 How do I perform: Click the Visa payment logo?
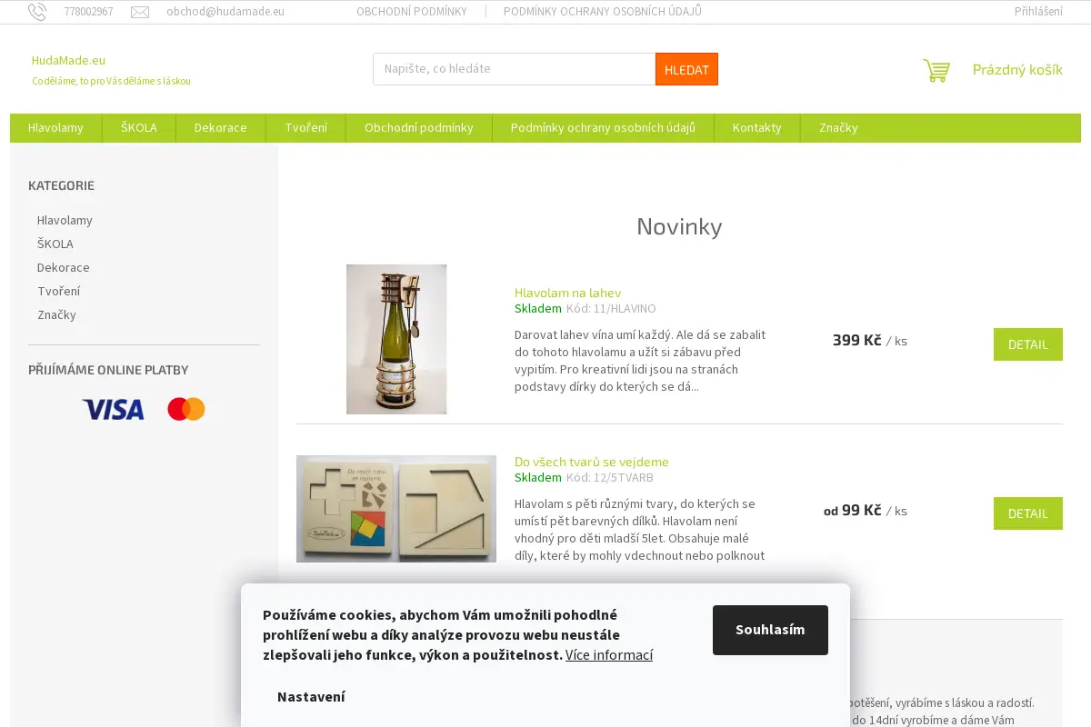113,409
